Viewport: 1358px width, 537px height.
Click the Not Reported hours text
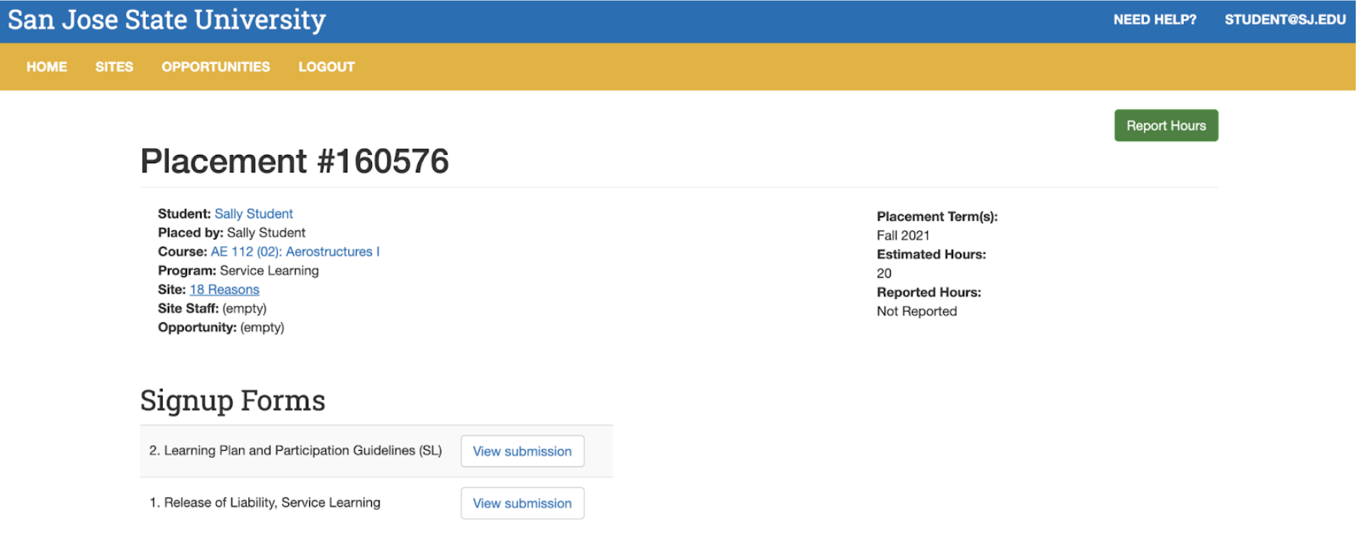coord(917,311)
